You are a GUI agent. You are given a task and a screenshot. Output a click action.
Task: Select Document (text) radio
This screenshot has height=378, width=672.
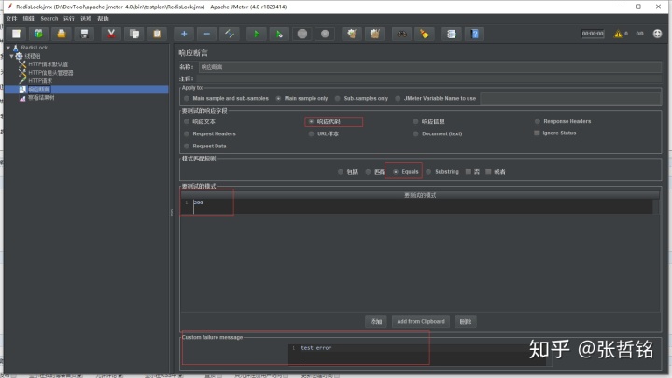point(438,133)
